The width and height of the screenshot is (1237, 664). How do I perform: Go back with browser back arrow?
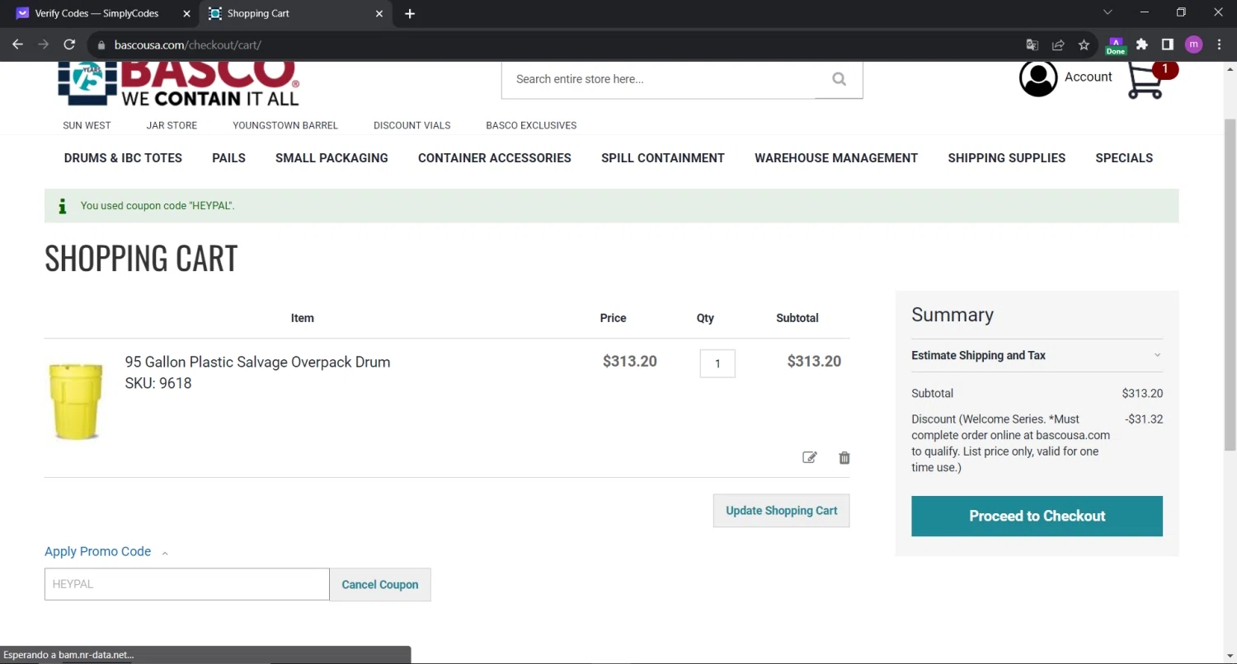click(x=17, y=44)
